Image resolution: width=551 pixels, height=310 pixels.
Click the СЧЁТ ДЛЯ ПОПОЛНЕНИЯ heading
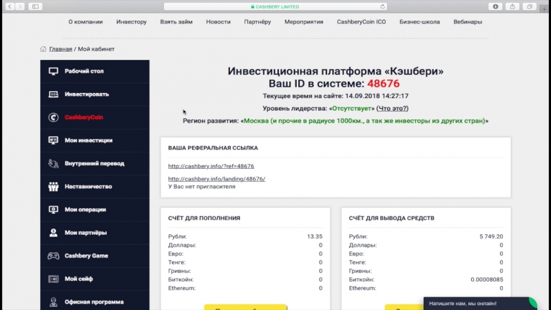pos(204,218)
